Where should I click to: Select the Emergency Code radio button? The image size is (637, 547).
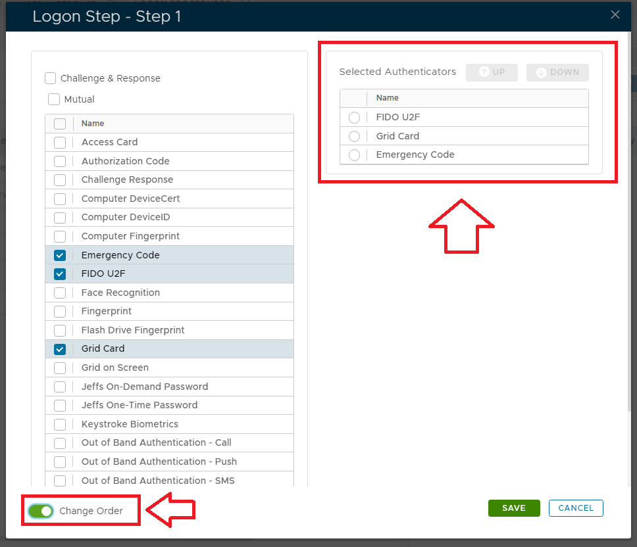354,155
